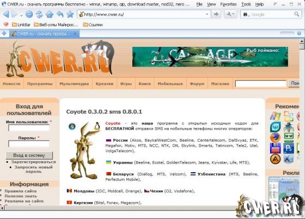Click the Linux penguin icon in article
305x219 pixels.
pyautogui.click(x=97, y=126)
